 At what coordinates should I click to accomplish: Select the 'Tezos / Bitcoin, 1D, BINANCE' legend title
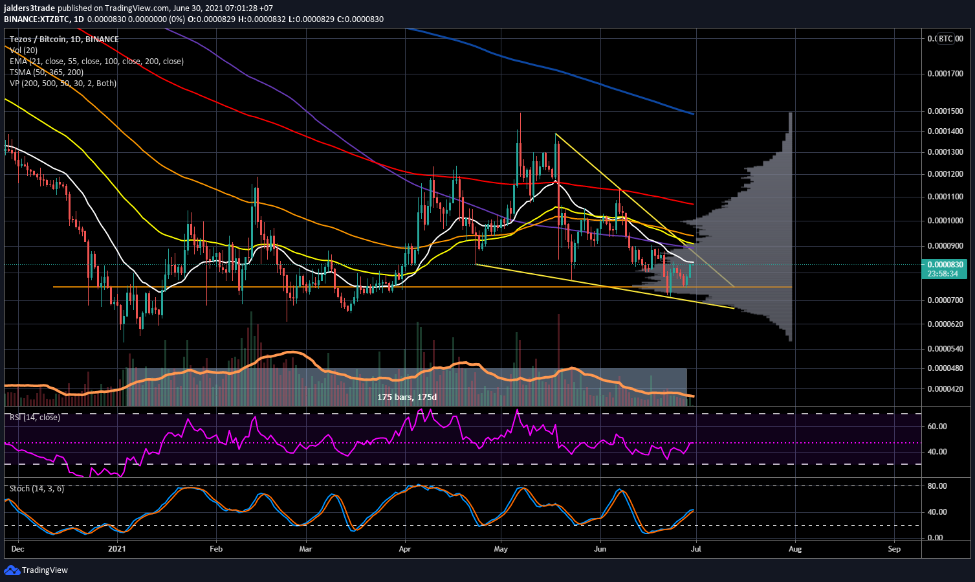(64, 39)
